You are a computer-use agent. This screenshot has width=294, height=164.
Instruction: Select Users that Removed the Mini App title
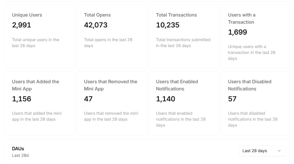click(x=110, y=85)
